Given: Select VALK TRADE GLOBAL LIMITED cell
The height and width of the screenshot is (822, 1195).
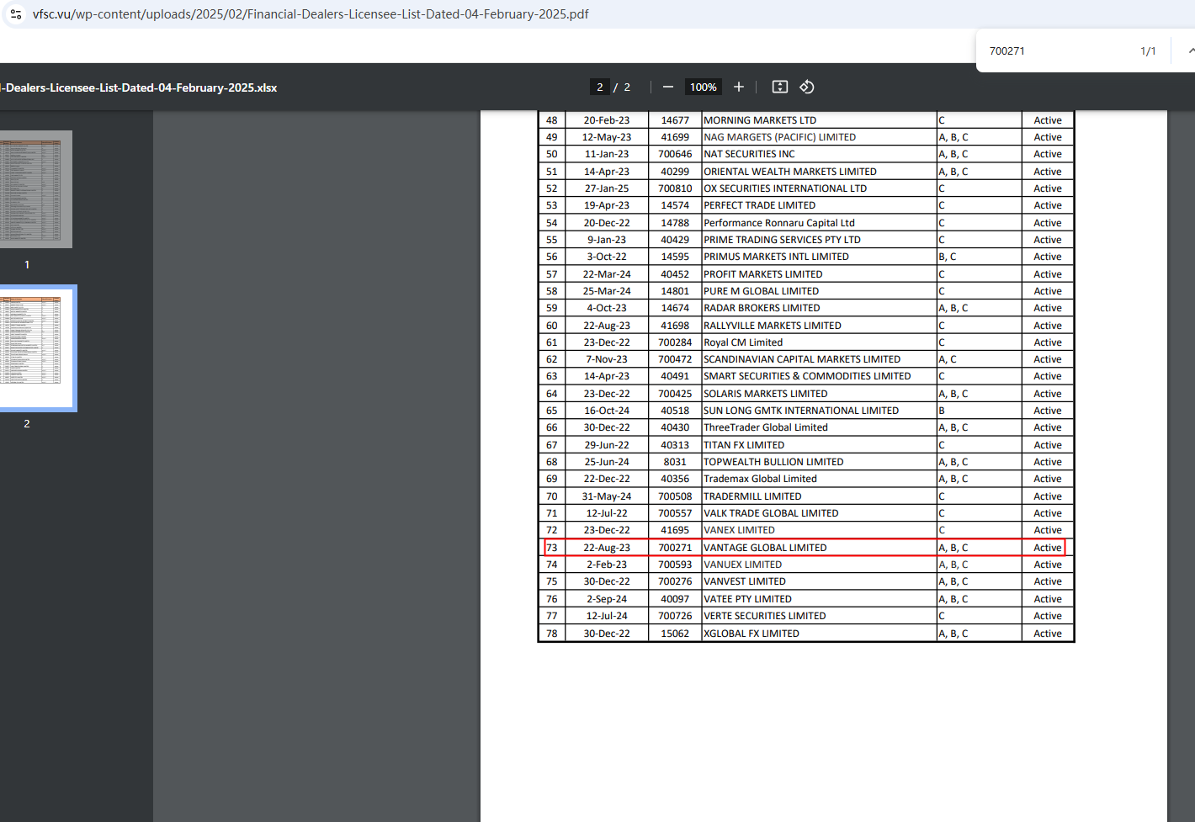Looking at the screenshot, I should coord(771,513).
